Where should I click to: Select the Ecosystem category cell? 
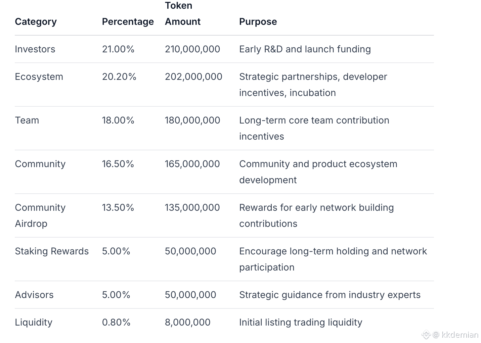pyautogui.click(x=39, y=77)
